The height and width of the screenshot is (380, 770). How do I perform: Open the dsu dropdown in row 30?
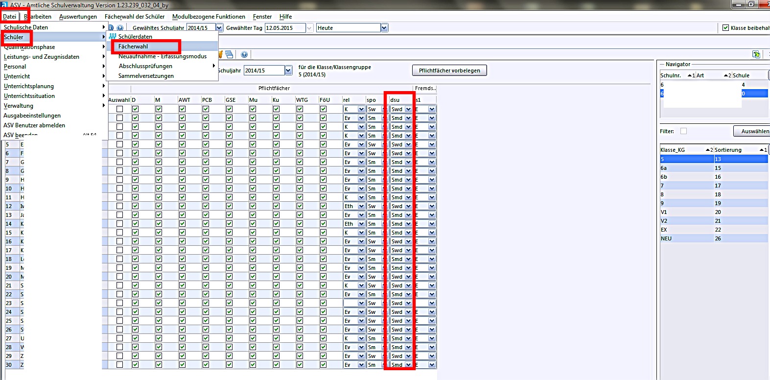pyautogui.click(x=408, y=365)
